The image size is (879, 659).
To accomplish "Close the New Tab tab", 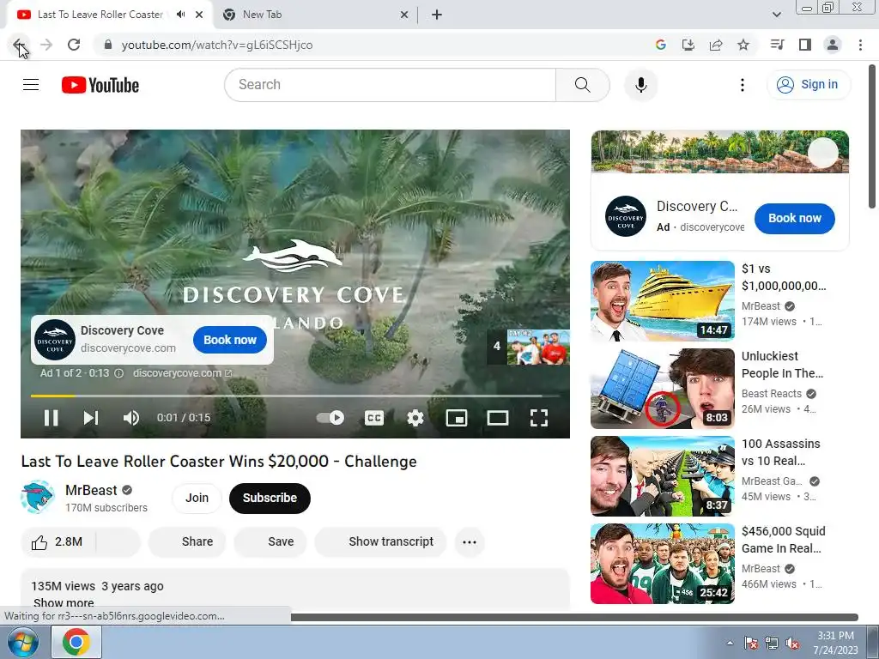I will point(404,15).
